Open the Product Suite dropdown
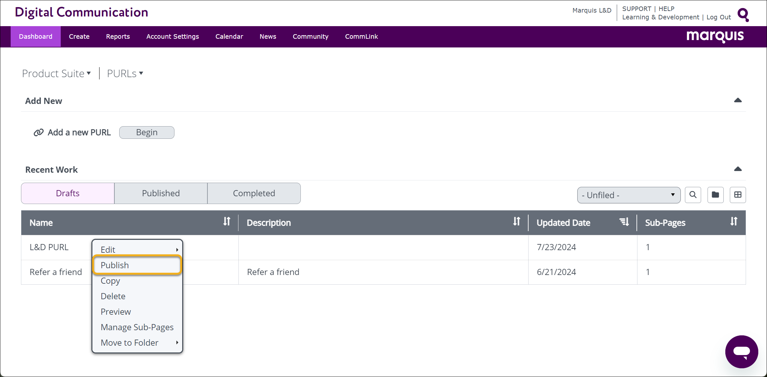Image resolution: width=767 pixels, height=377 pixels. [x=56, y=74]
